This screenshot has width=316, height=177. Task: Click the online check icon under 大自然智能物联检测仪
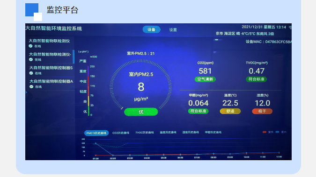[x=30, y=46]
